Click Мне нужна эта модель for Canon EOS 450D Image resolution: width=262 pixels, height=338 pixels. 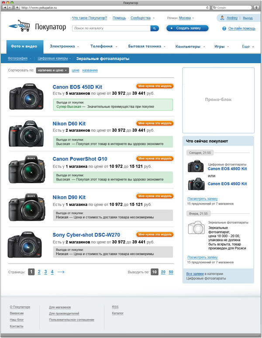click(155, 86)
